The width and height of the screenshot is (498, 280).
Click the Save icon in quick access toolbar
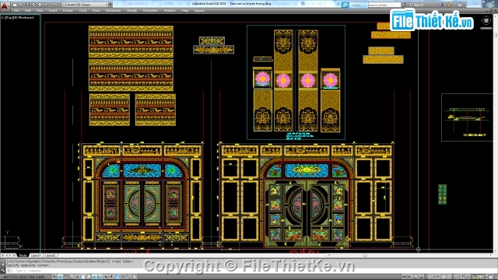click(28, 5)
